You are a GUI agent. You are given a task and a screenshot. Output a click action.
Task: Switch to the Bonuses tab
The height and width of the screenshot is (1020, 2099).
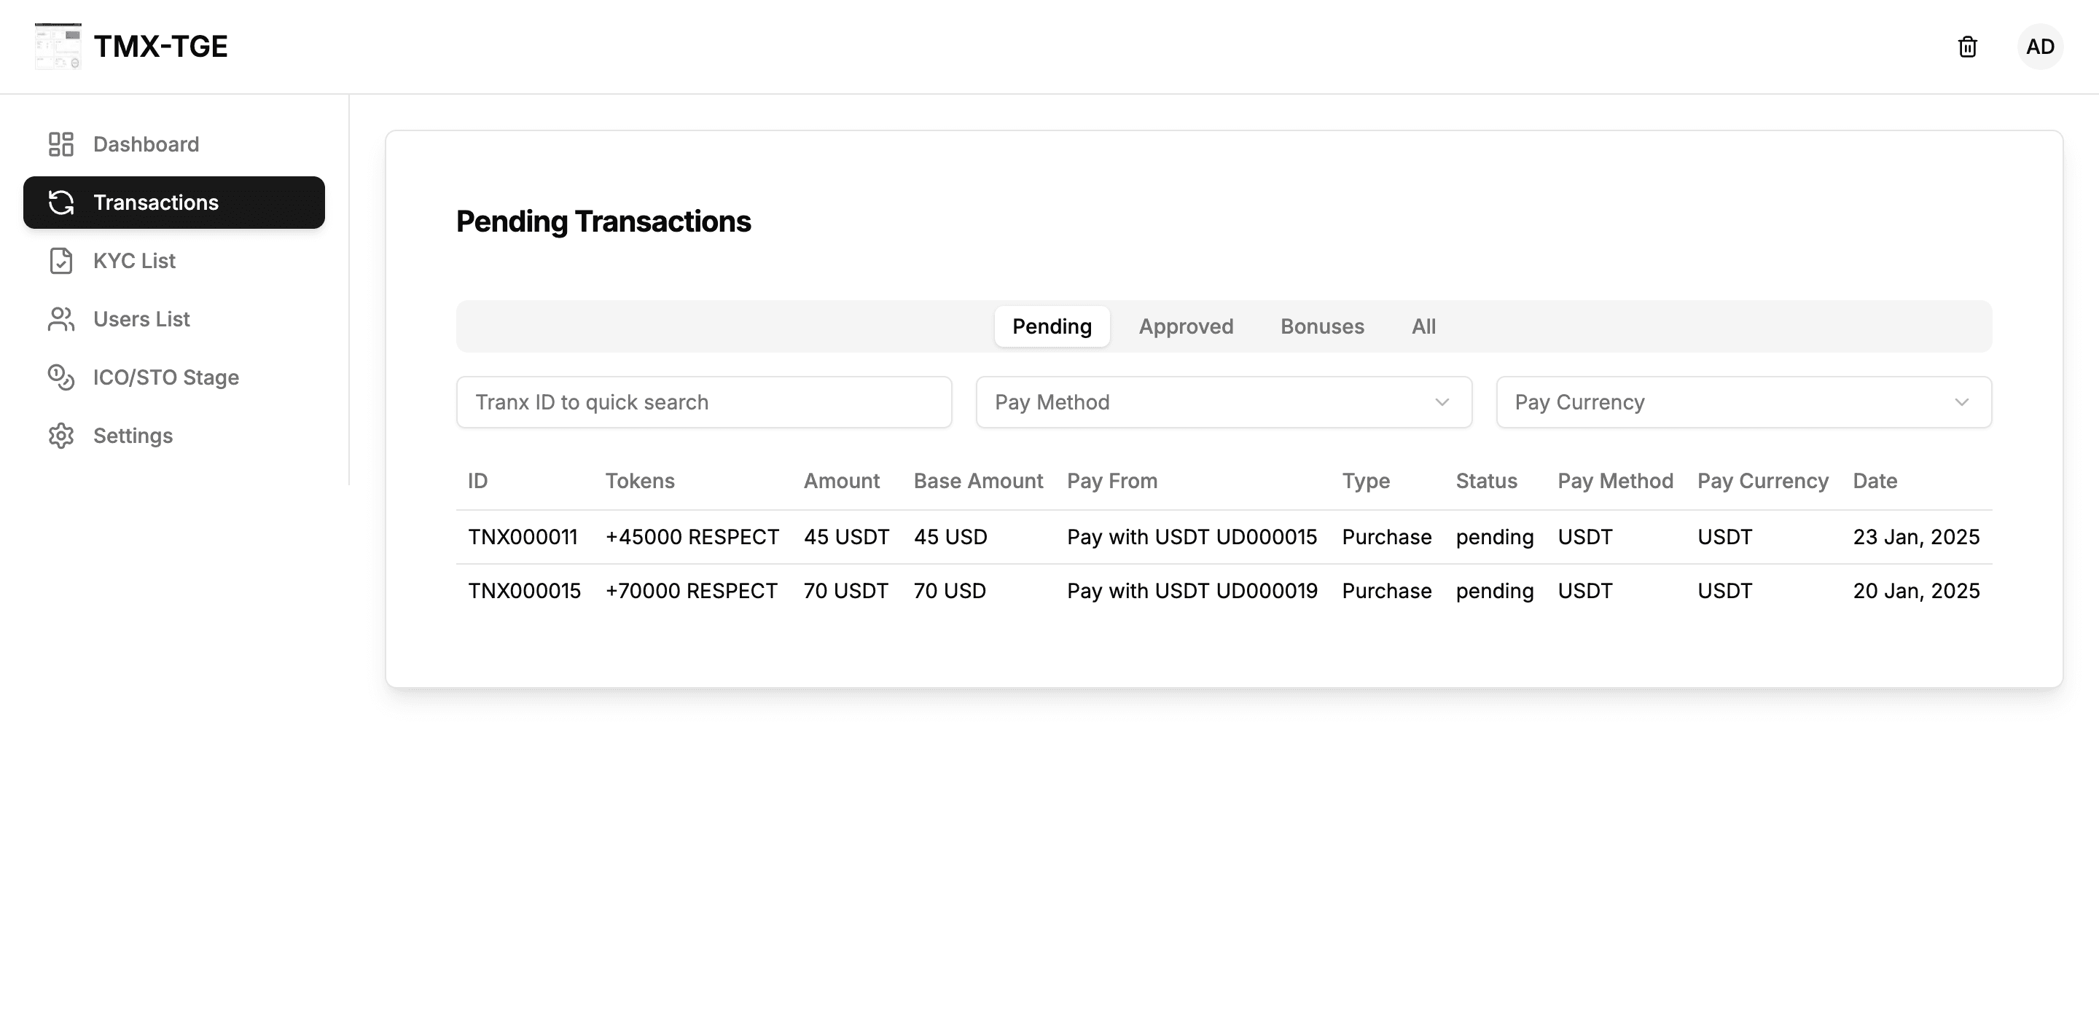coord(1321,326)
